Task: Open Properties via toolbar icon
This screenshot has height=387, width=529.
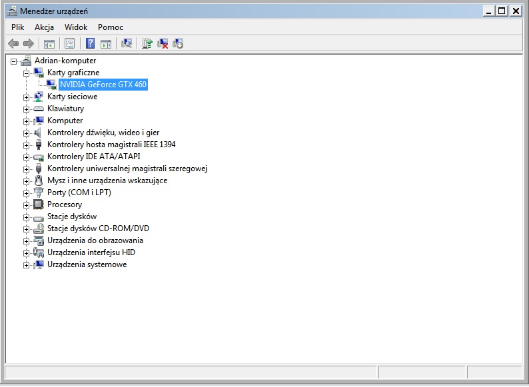Action: point(69,43)
